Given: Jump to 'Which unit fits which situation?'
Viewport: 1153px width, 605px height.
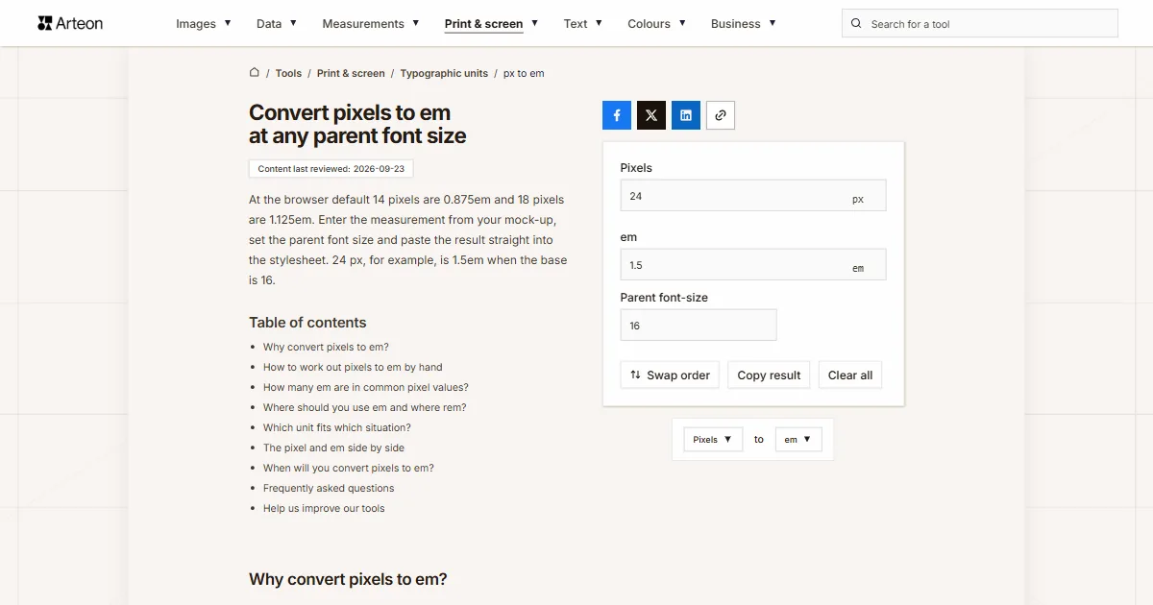Looking at the screenshot, I should point(337,427).
